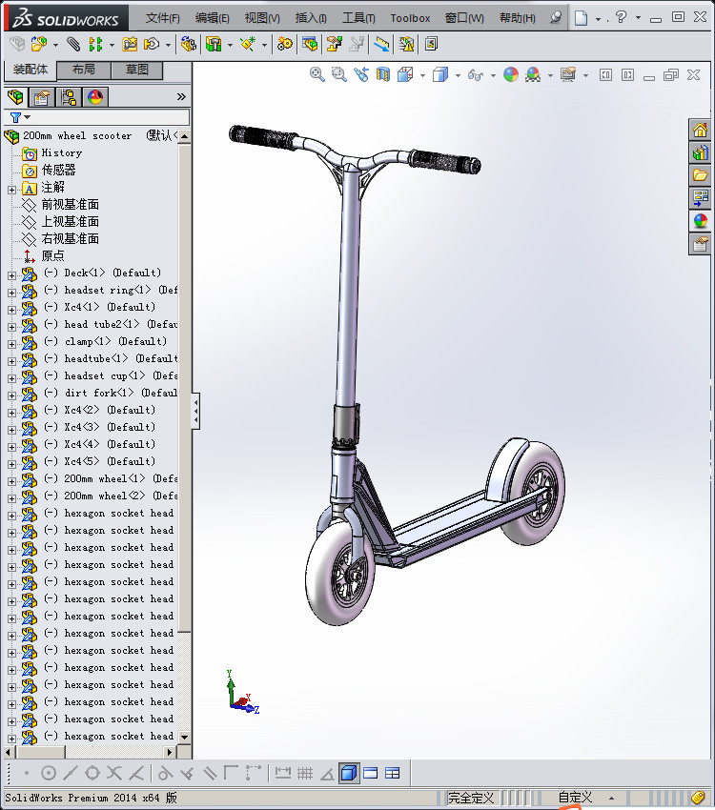Click Apply Scene icon
This screenshot has height=810, width=715.
coord(533,75)
